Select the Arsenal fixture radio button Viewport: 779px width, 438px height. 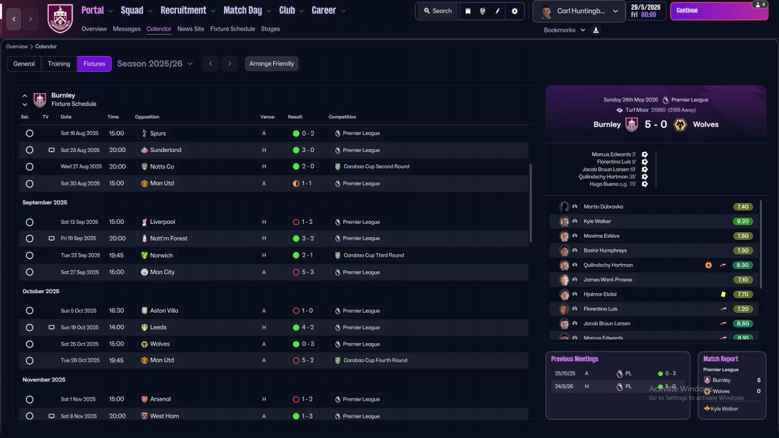tap(29, 400)
